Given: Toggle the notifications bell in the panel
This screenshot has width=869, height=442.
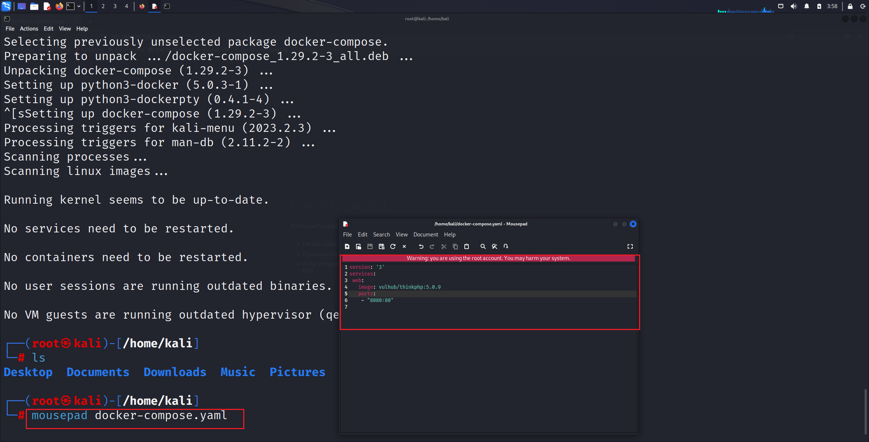Looking at the screenshot, I should [x=806, y=6].
